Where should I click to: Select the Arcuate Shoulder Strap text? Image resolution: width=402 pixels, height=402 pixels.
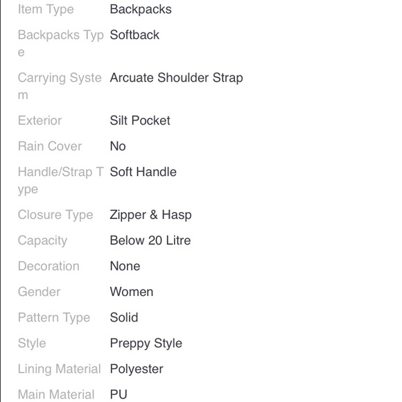[176, 78]
